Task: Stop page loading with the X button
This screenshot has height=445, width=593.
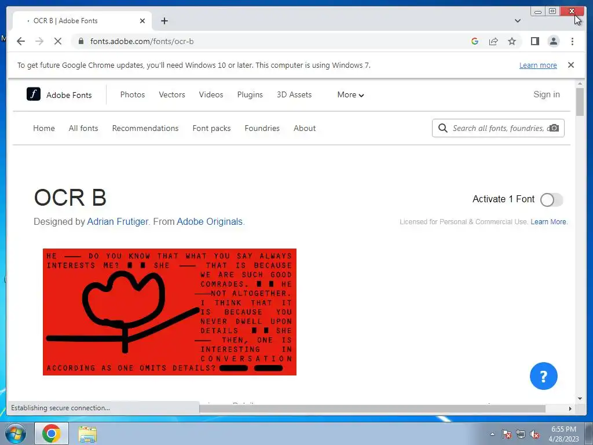Action: (x=58, y=41)
